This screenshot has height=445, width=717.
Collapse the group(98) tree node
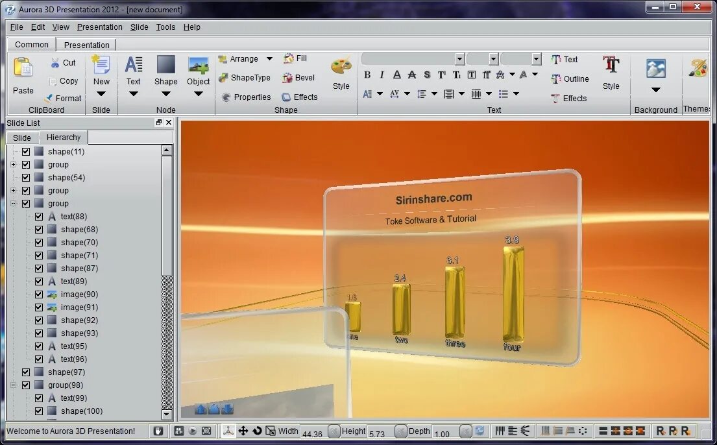pyautogui.click(x=13, y=385)
